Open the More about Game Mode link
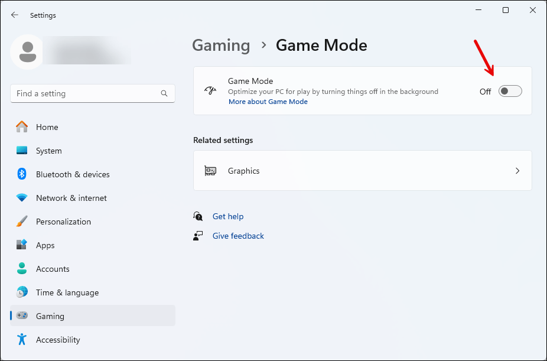547x361 pixels. pyautogui.click(x=268, y=102)
